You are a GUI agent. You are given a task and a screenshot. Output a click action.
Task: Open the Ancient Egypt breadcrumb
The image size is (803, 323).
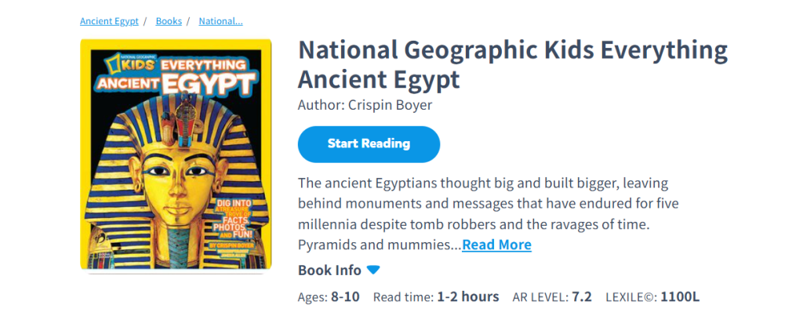click(x=110, y=21)
